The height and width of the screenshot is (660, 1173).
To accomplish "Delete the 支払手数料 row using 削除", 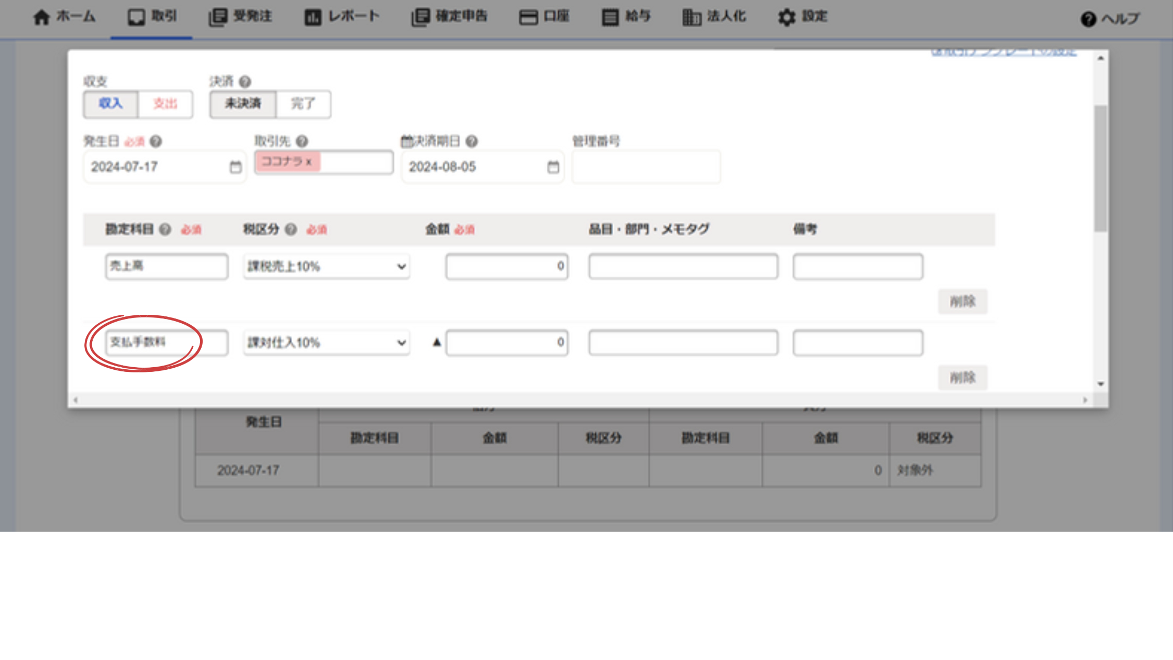I will (962, 377).
